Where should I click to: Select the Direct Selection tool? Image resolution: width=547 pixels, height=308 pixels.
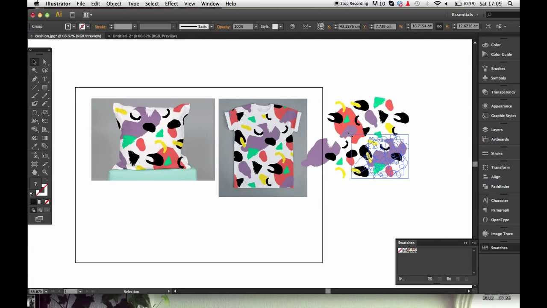(x=45, y=62)
